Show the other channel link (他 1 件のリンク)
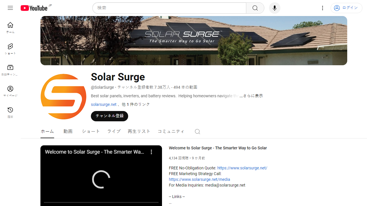The width and height of the screenshot is (367, 206). (x=136, y=104)
